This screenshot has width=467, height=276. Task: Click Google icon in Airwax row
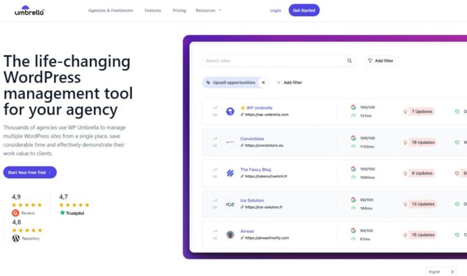(353, 230)
